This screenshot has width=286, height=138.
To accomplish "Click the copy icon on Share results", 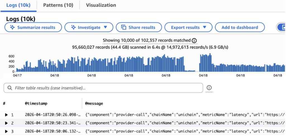I will click(123, 27).
